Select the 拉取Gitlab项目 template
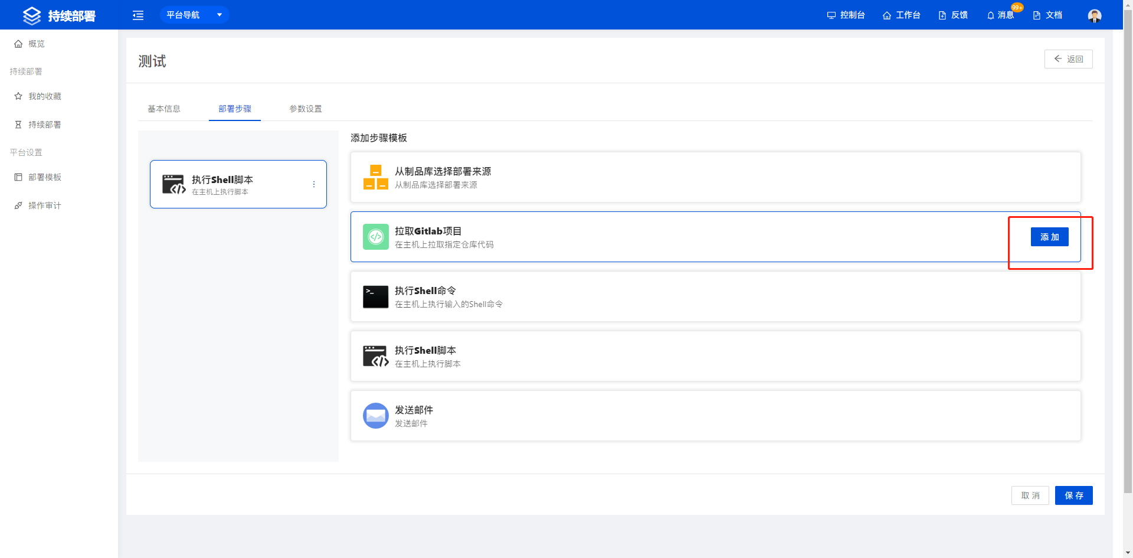The width and height of the screenshot is (1133, 558). point(715,237)
